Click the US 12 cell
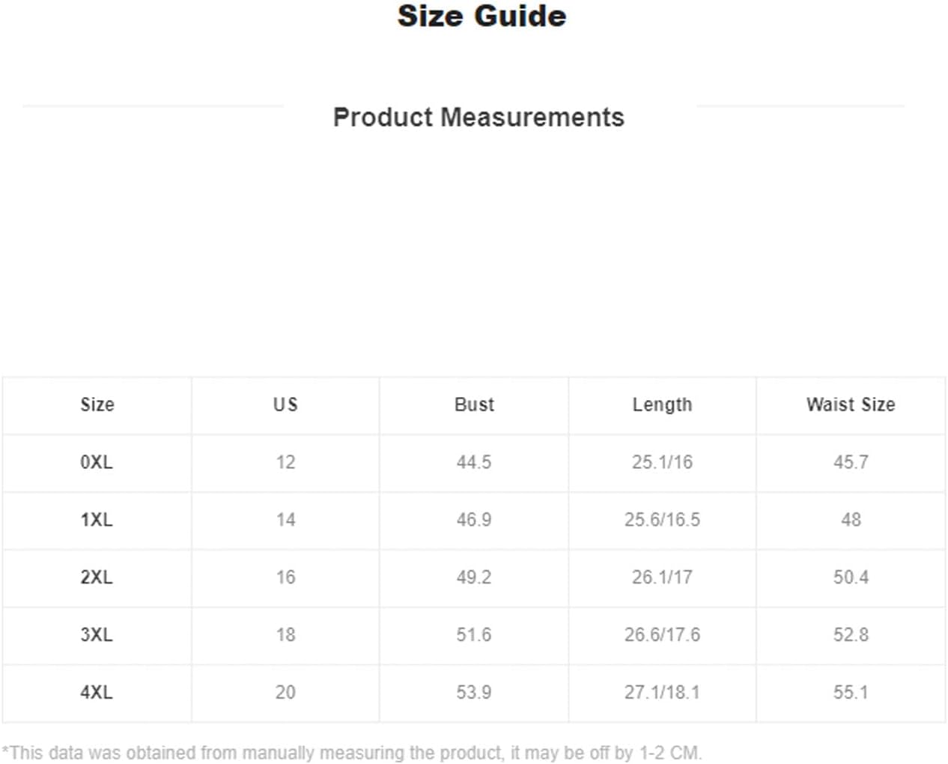 (x=285, y=462)
